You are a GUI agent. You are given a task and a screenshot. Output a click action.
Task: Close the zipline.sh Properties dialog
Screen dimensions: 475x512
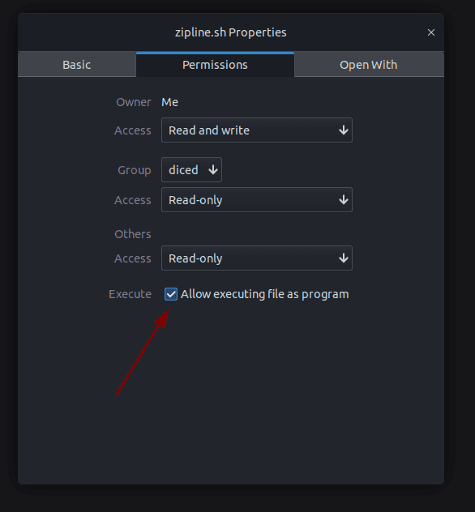pos(431,32)
